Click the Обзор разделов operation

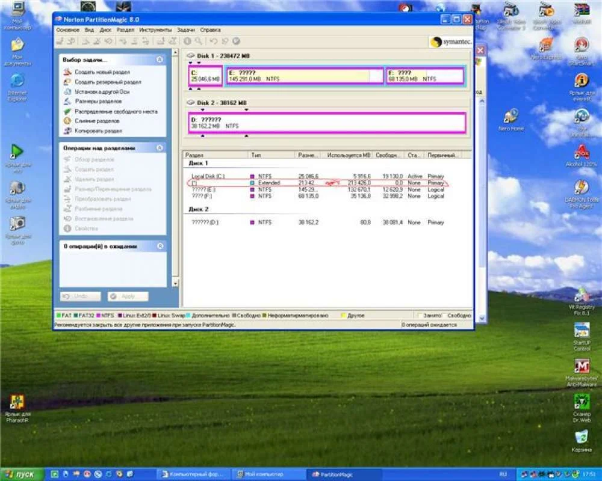pos(94,159)
